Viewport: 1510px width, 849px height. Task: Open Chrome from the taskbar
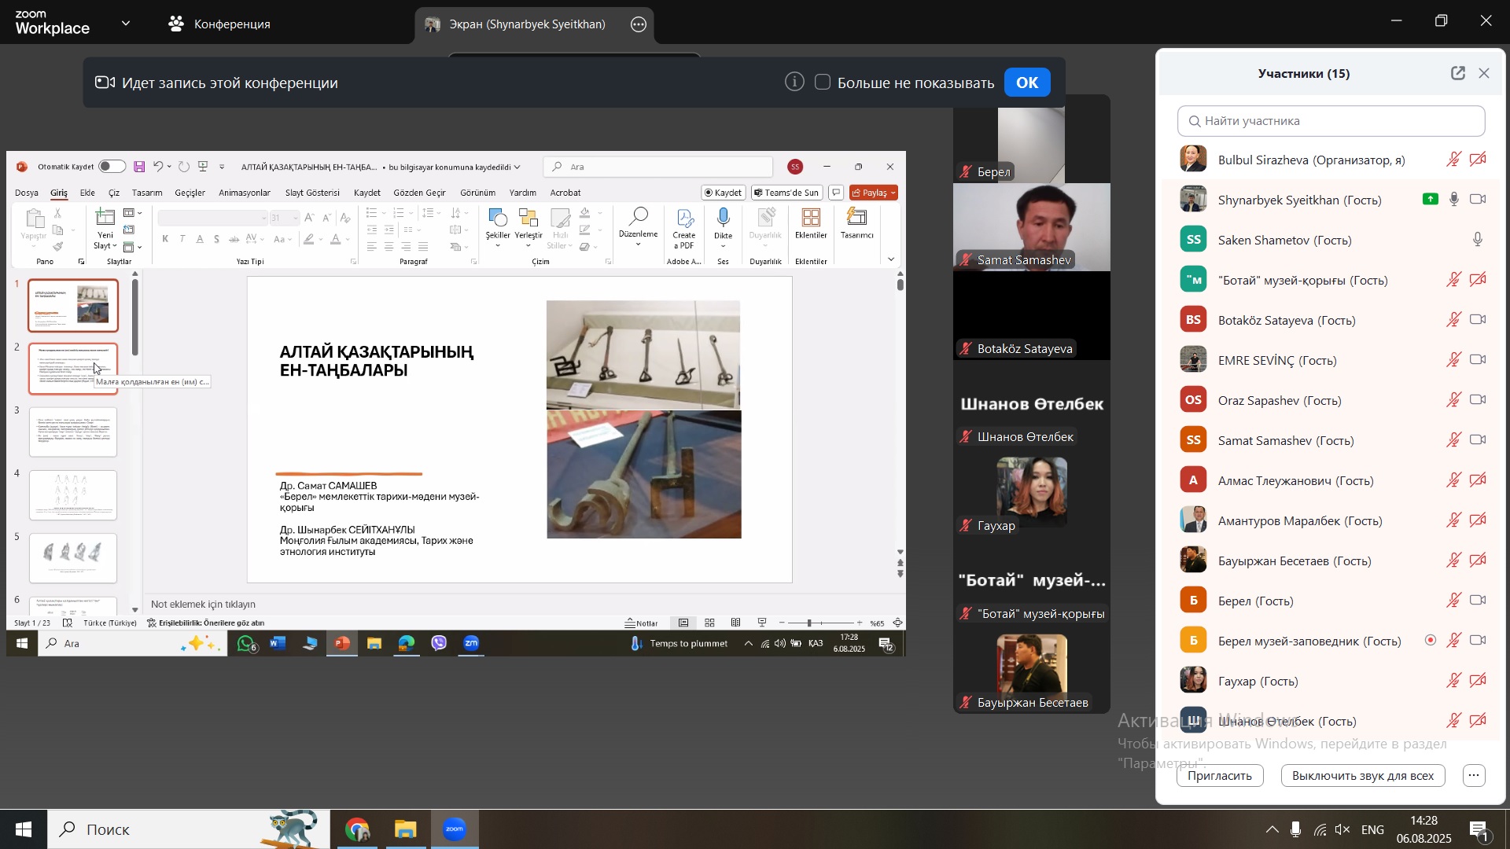pyautogui.click(x=358, y=829)
